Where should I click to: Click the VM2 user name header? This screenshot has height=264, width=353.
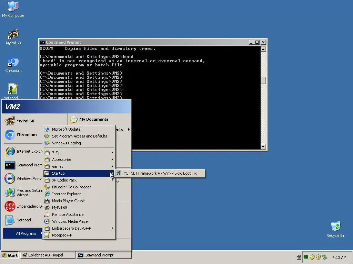coord(13,107)
